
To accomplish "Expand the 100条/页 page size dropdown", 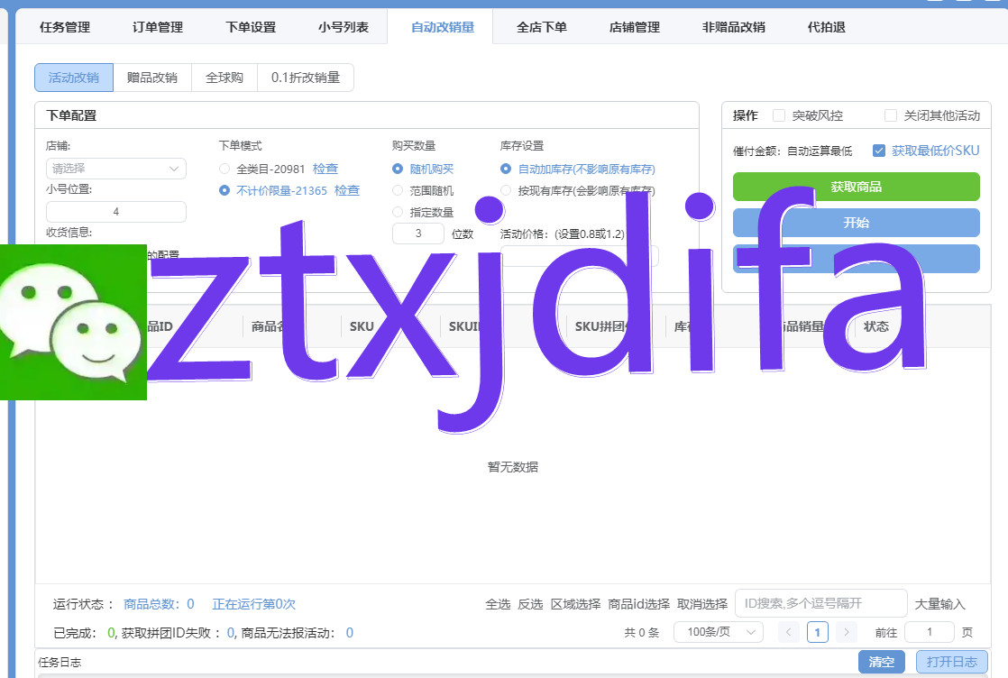I will point(718,632).
